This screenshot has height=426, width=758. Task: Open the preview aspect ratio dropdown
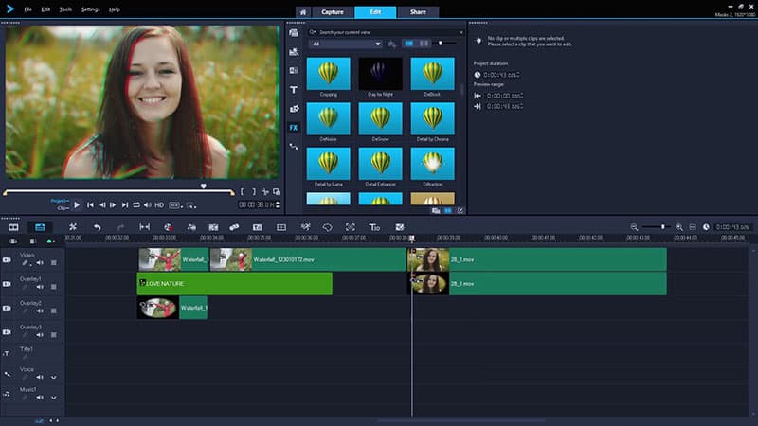pos(176,205)
